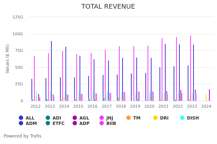Click the ADM legend marker
Image resolution: width=217 pixels, height=144 pixels.
point(21,123)
